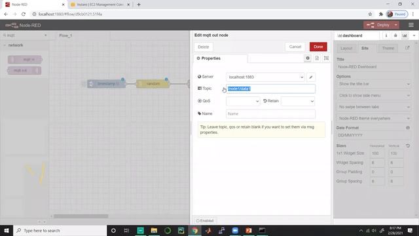Switch to the EC2 Management Console browser tab
The image size is (419, 236).
[100, 5]
